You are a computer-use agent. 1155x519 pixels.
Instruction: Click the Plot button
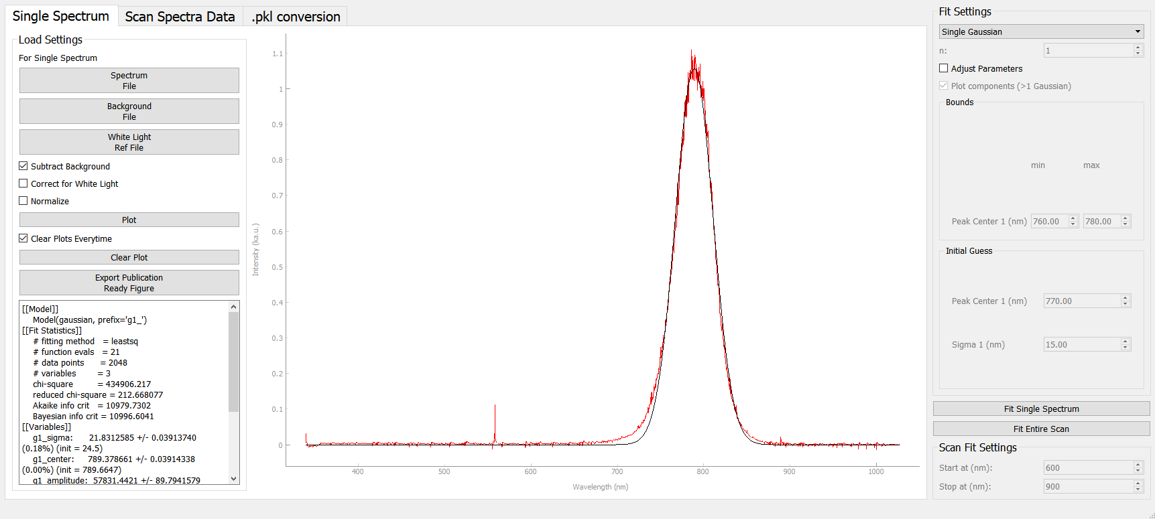(x=129, y=220)
